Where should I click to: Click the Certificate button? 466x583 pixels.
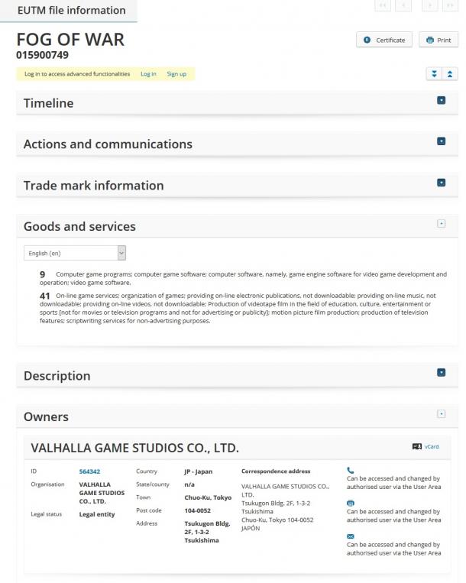383,40
